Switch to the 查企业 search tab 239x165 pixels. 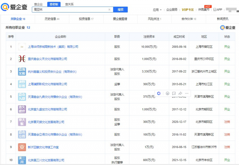coord(38,4)
